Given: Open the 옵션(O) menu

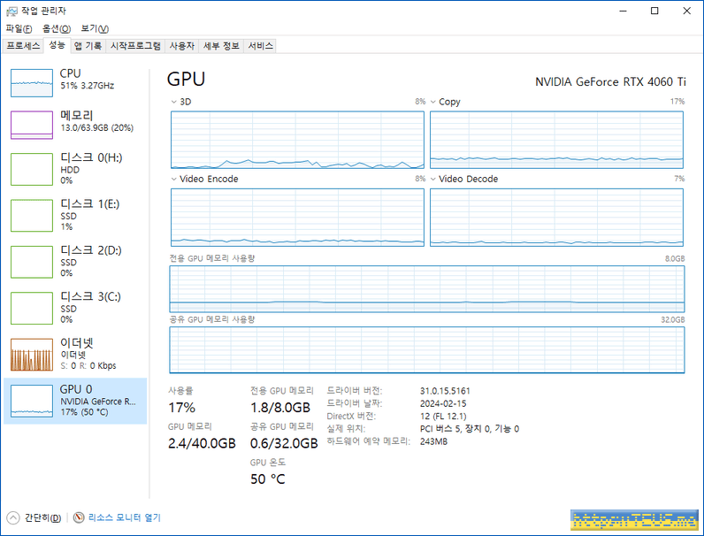Looking at the screenshot, I should click(56, 28).
